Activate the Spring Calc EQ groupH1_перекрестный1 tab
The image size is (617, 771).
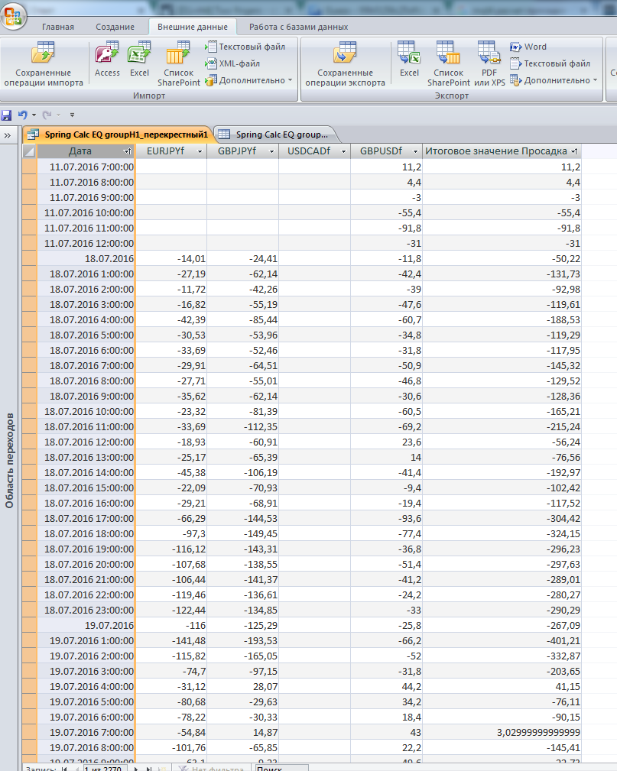point(118,134)
